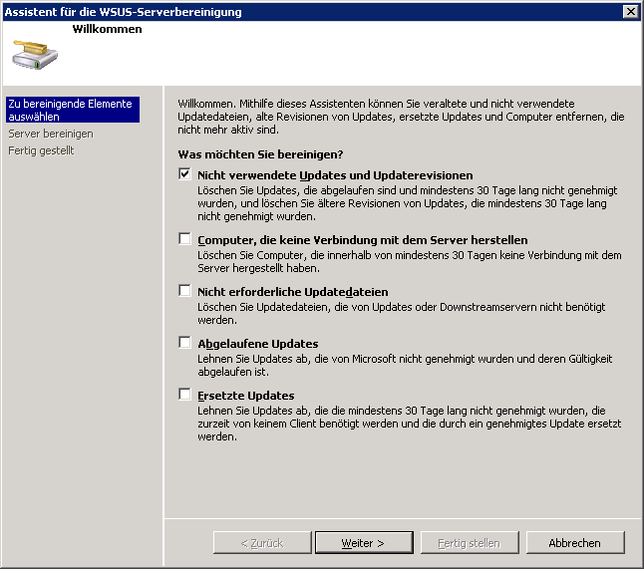Uncheck 'Nicht verwendete Updates und Updaterevisionen' checkbox

click(184, 173)
